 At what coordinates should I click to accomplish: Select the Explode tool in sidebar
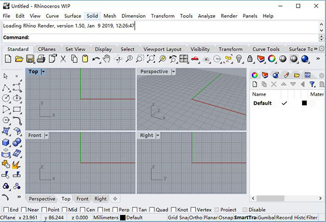click(x=16, y=163)
